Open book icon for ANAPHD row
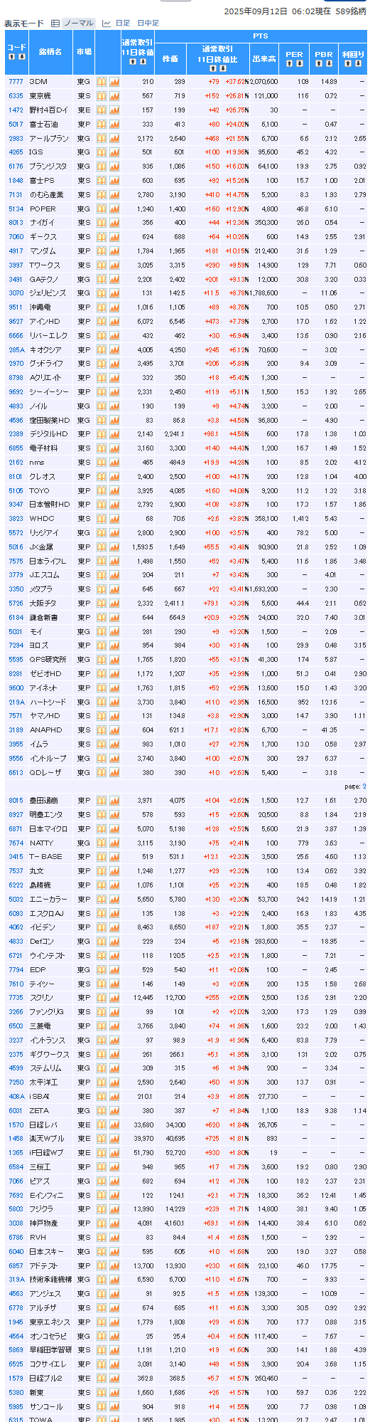This screenshot has height=1422, width=375. [x=102, y=730]
